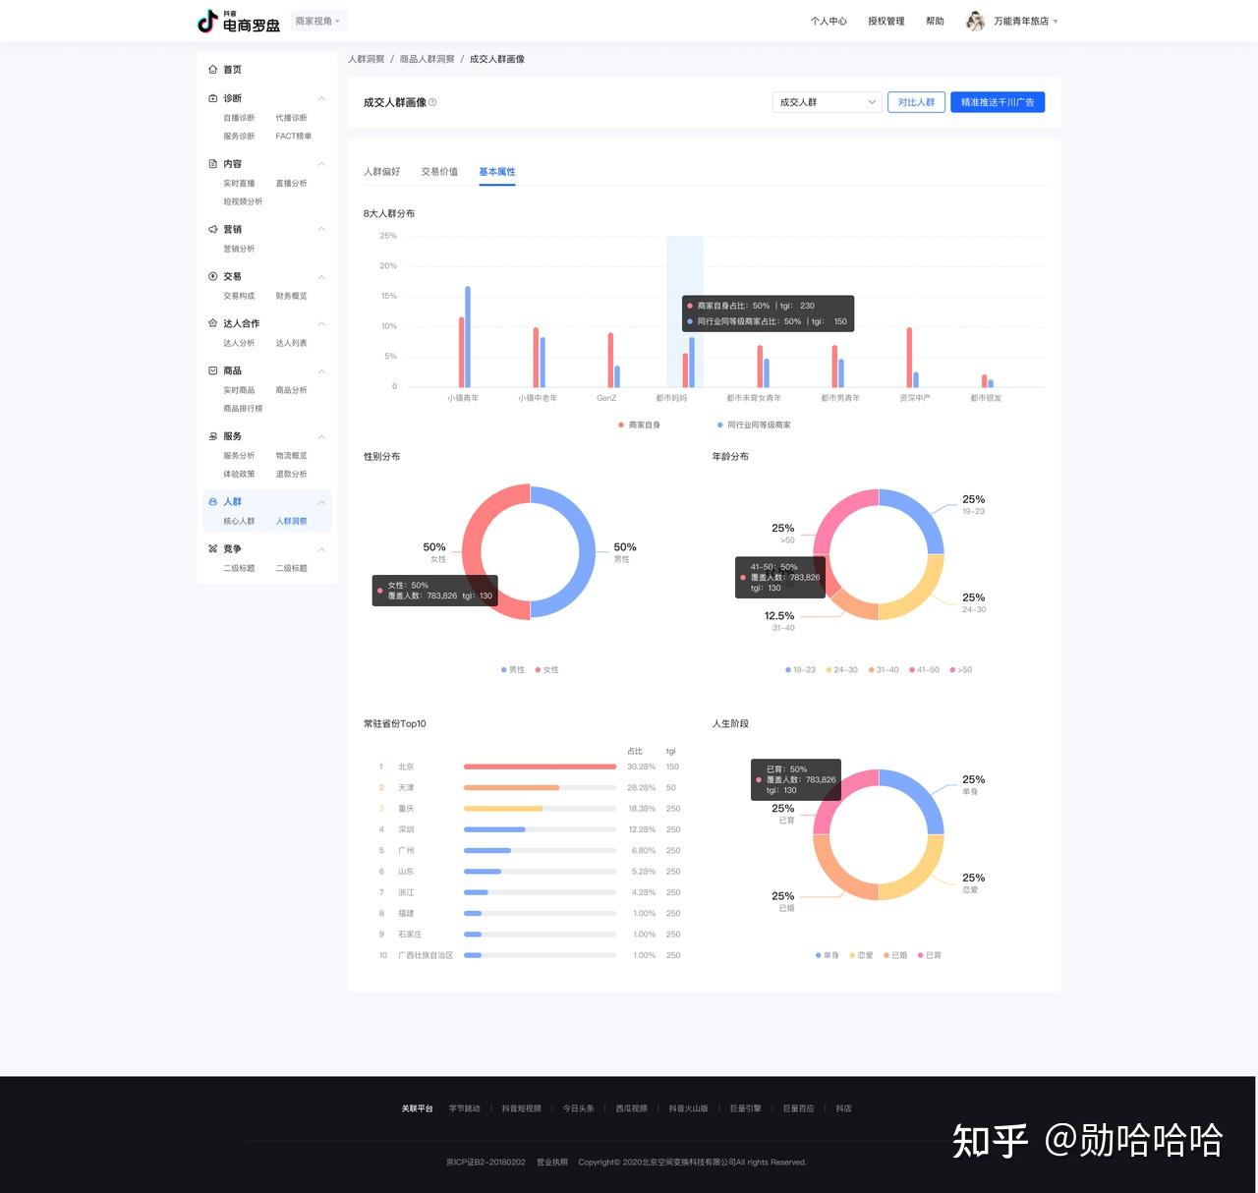Click the 营销 megaphone icon
The width and height of the screenshot is (1258, 1193).
pyautogui.click(x=213, y=229)
